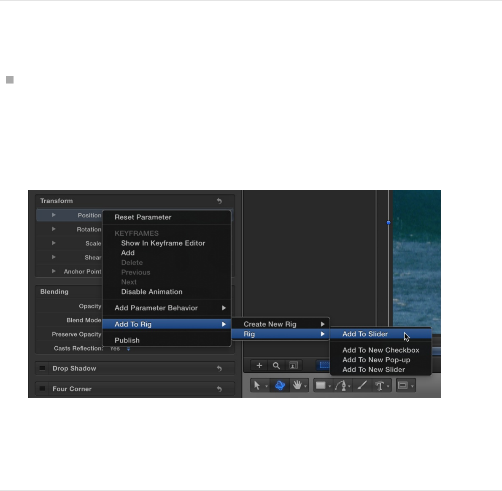This screenshot has width=502, height=491.
Task: Choose Disable Animation
Action: [167, 292]
